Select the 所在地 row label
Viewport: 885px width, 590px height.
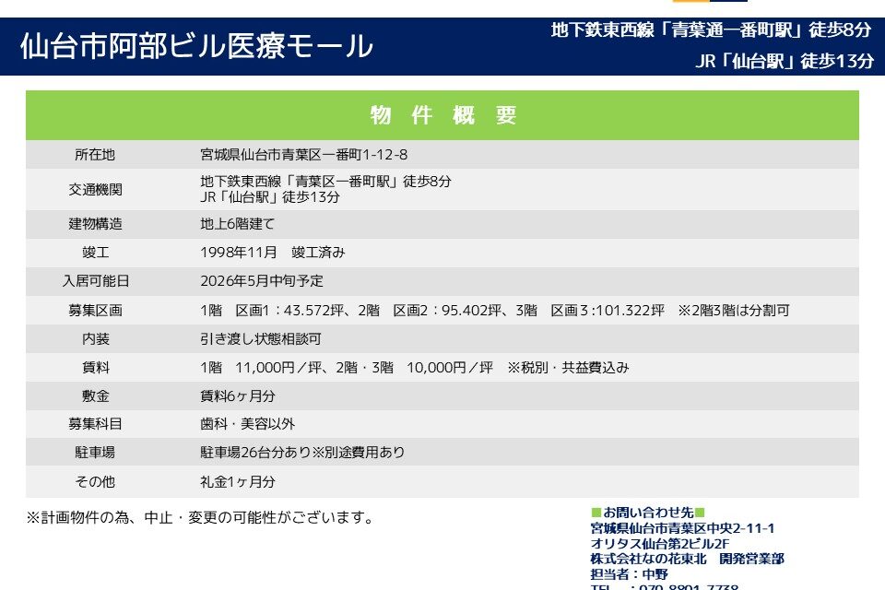pyautogui.click(x=95, y=154)
